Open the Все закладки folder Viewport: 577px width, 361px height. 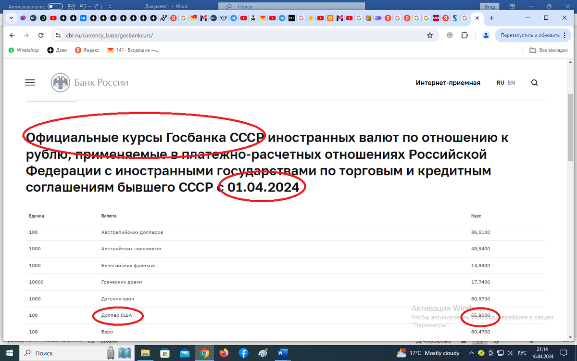(549, 50)
